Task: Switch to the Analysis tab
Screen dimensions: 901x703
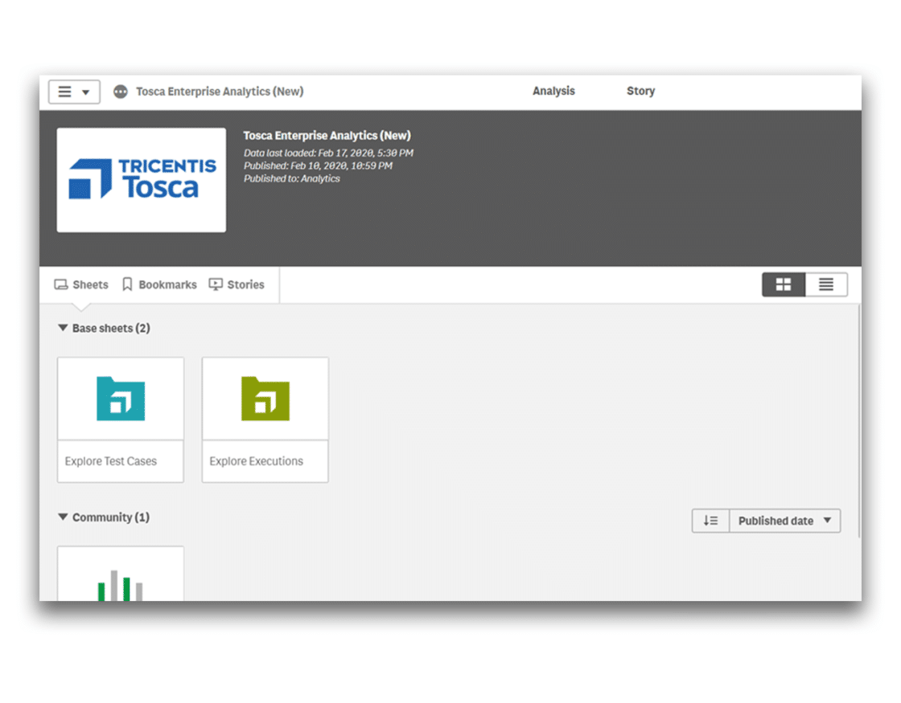Action: pos(553,92)
